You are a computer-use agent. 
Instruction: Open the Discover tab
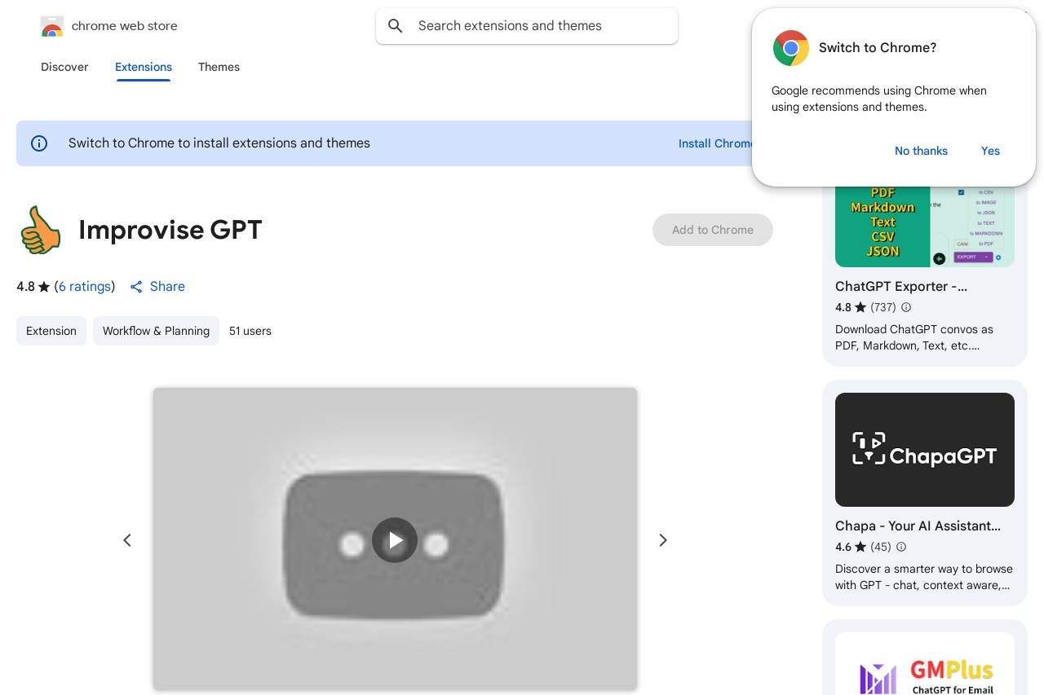[64, 67]
